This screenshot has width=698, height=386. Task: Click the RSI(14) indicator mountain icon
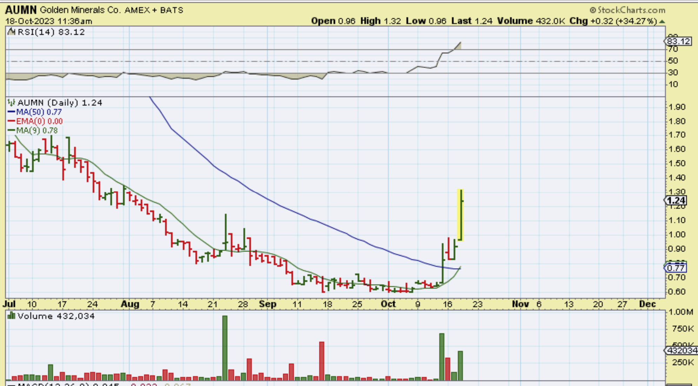click(11, 32)
